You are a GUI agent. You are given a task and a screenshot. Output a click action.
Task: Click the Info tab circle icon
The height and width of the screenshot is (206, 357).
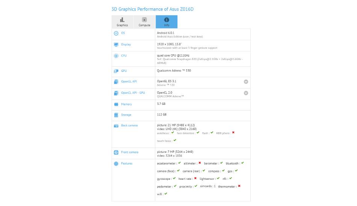click(166, 20)
